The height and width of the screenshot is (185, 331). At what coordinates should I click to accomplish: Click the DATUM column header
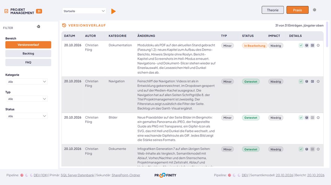70,36
